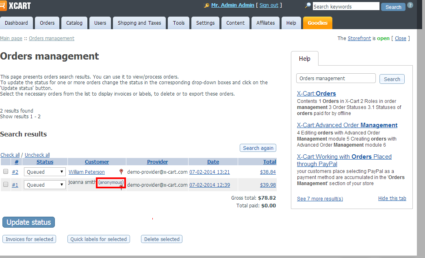Tick the checkbox for order #1
The image size is (425, 258).
(x=6, y=185)
